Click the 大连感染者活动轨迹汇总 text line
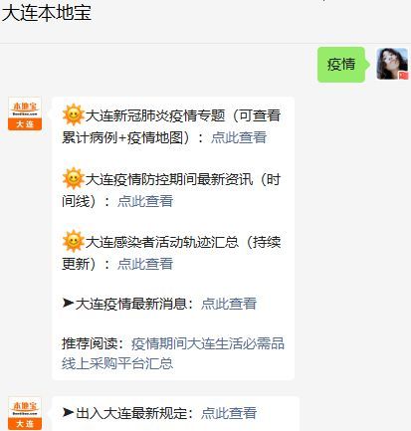411x431 pixels. click(x=162, y=242)
